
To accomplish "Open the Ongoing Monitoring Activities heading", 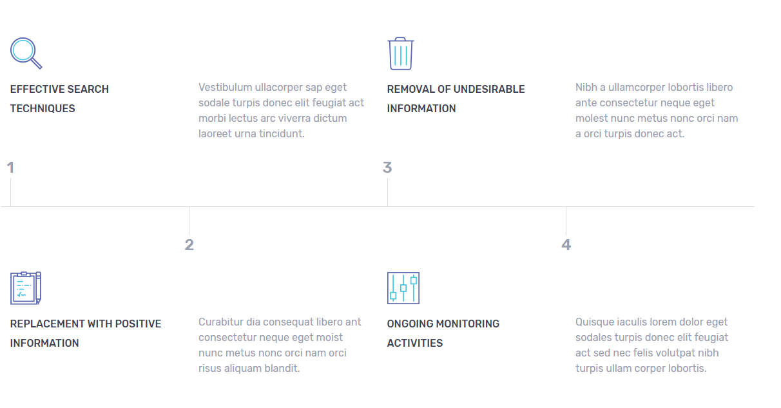I will [x=443, y=333].
